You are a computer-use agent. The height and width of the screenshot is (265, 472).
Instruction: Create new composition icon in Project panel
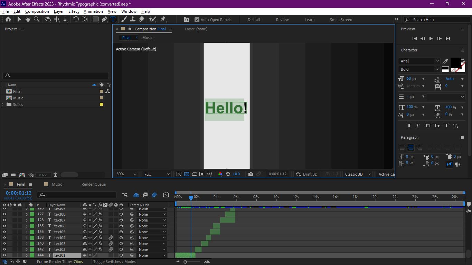pyautogui.click(x=22, y=175)
